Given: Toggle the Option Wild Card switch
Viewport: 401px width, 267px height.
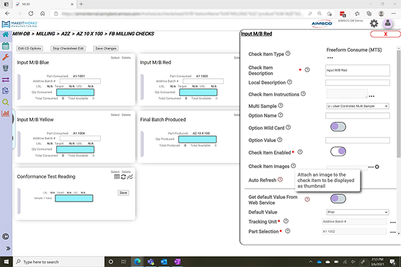Looking at the screenshot, I should (338, 127).
